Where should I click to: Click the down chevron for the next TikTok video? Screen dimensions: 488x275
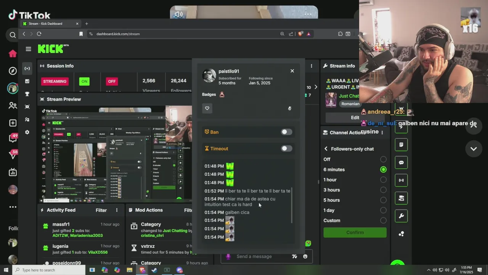pos(474,149)
